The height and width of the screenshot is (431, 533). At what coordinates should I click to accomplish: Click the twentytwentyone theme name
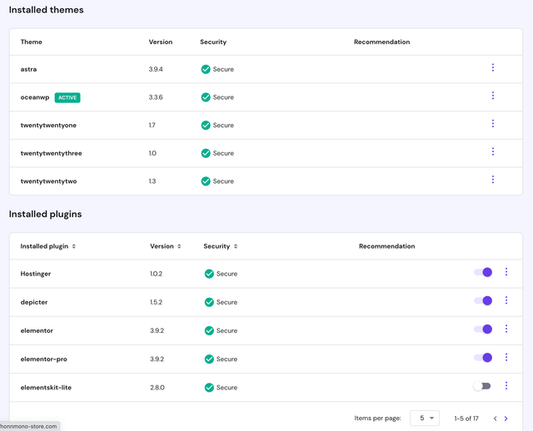click(48, 126)
